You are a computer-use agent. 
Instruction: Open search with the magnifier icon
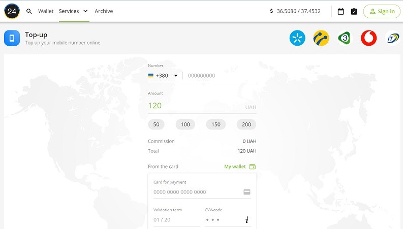[x=29, y=11]
